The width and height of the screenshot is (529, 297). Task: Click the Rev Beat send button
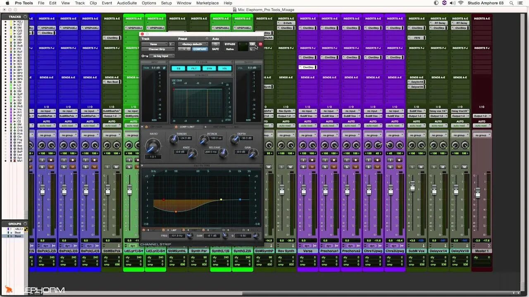(112, 82)
